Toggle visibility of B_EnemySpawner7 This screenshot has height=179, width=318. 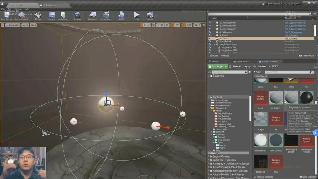click(x=210, y=29)
